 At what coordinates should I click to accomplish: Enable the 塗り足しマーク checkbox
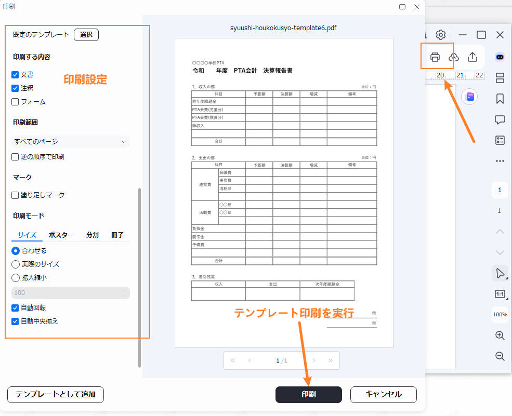[15, 195]
